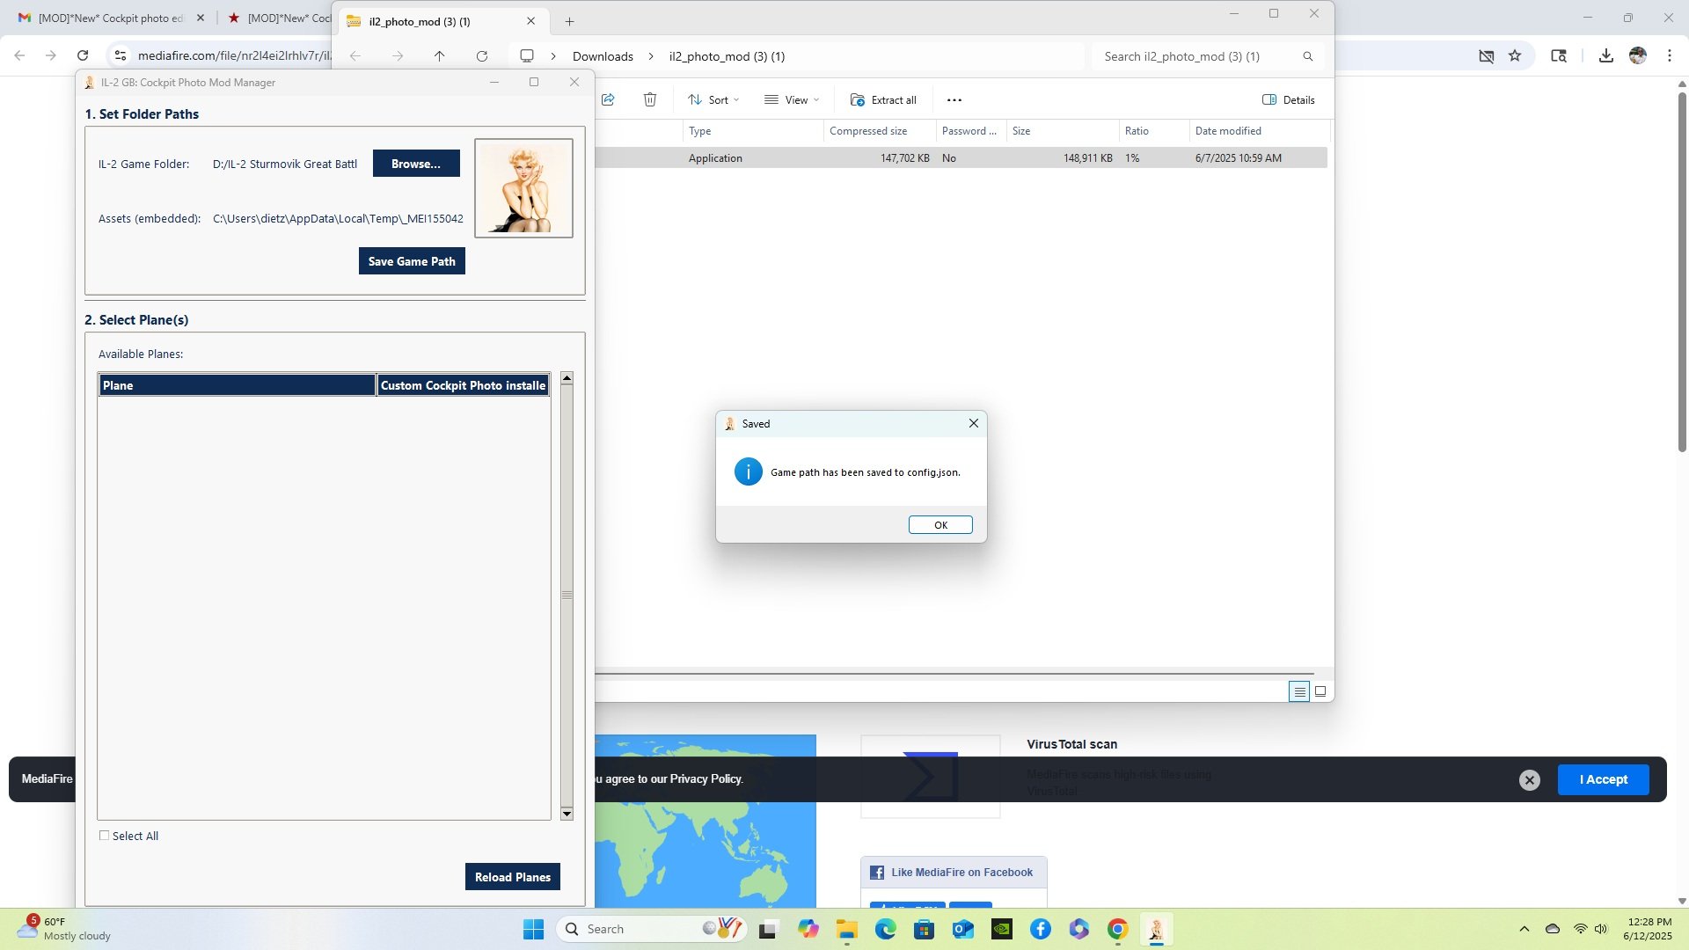Click the Reload Planes button
1689x950 pixels.
[513, 877]
